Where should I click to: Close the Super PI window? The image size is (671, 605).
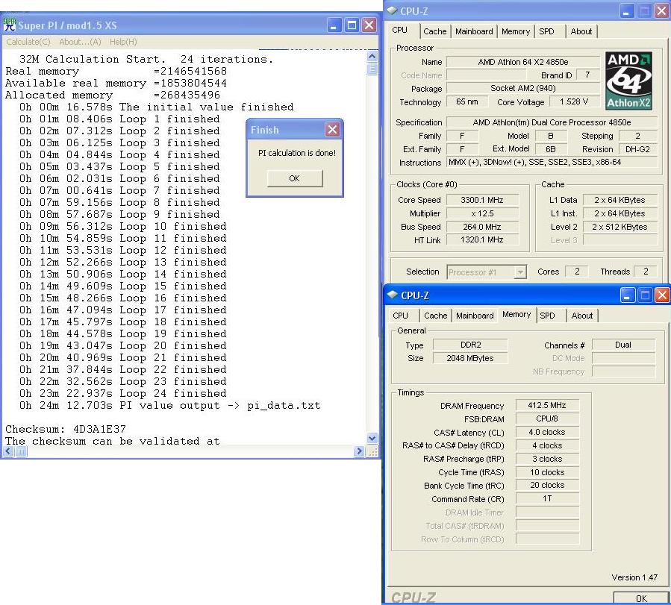(369, 25)
